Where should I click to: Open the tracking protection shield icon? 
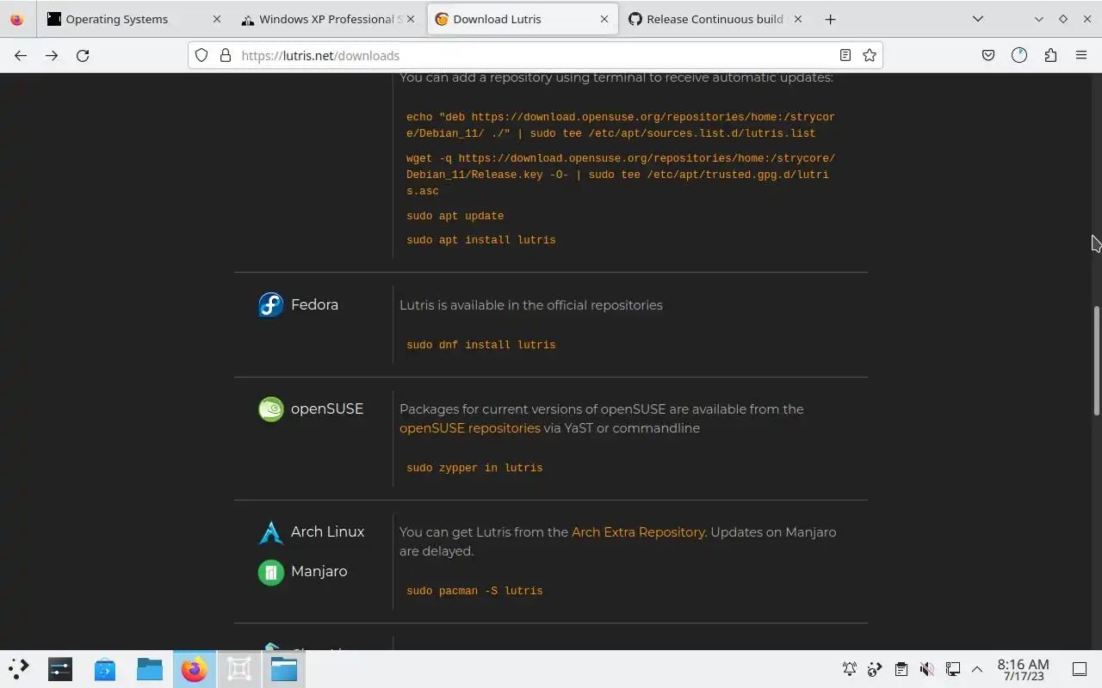[201, 55]
